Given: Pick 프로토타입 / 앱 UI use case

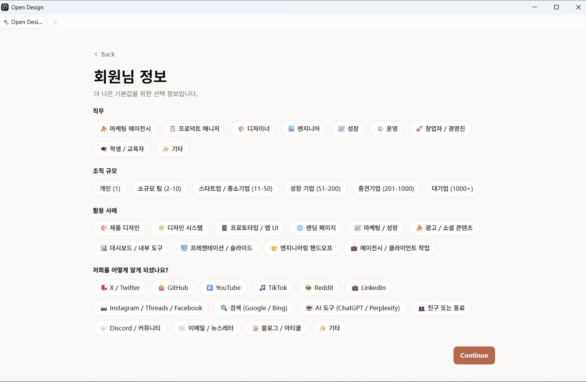Looking at the screenshot, I should point(249,228).
